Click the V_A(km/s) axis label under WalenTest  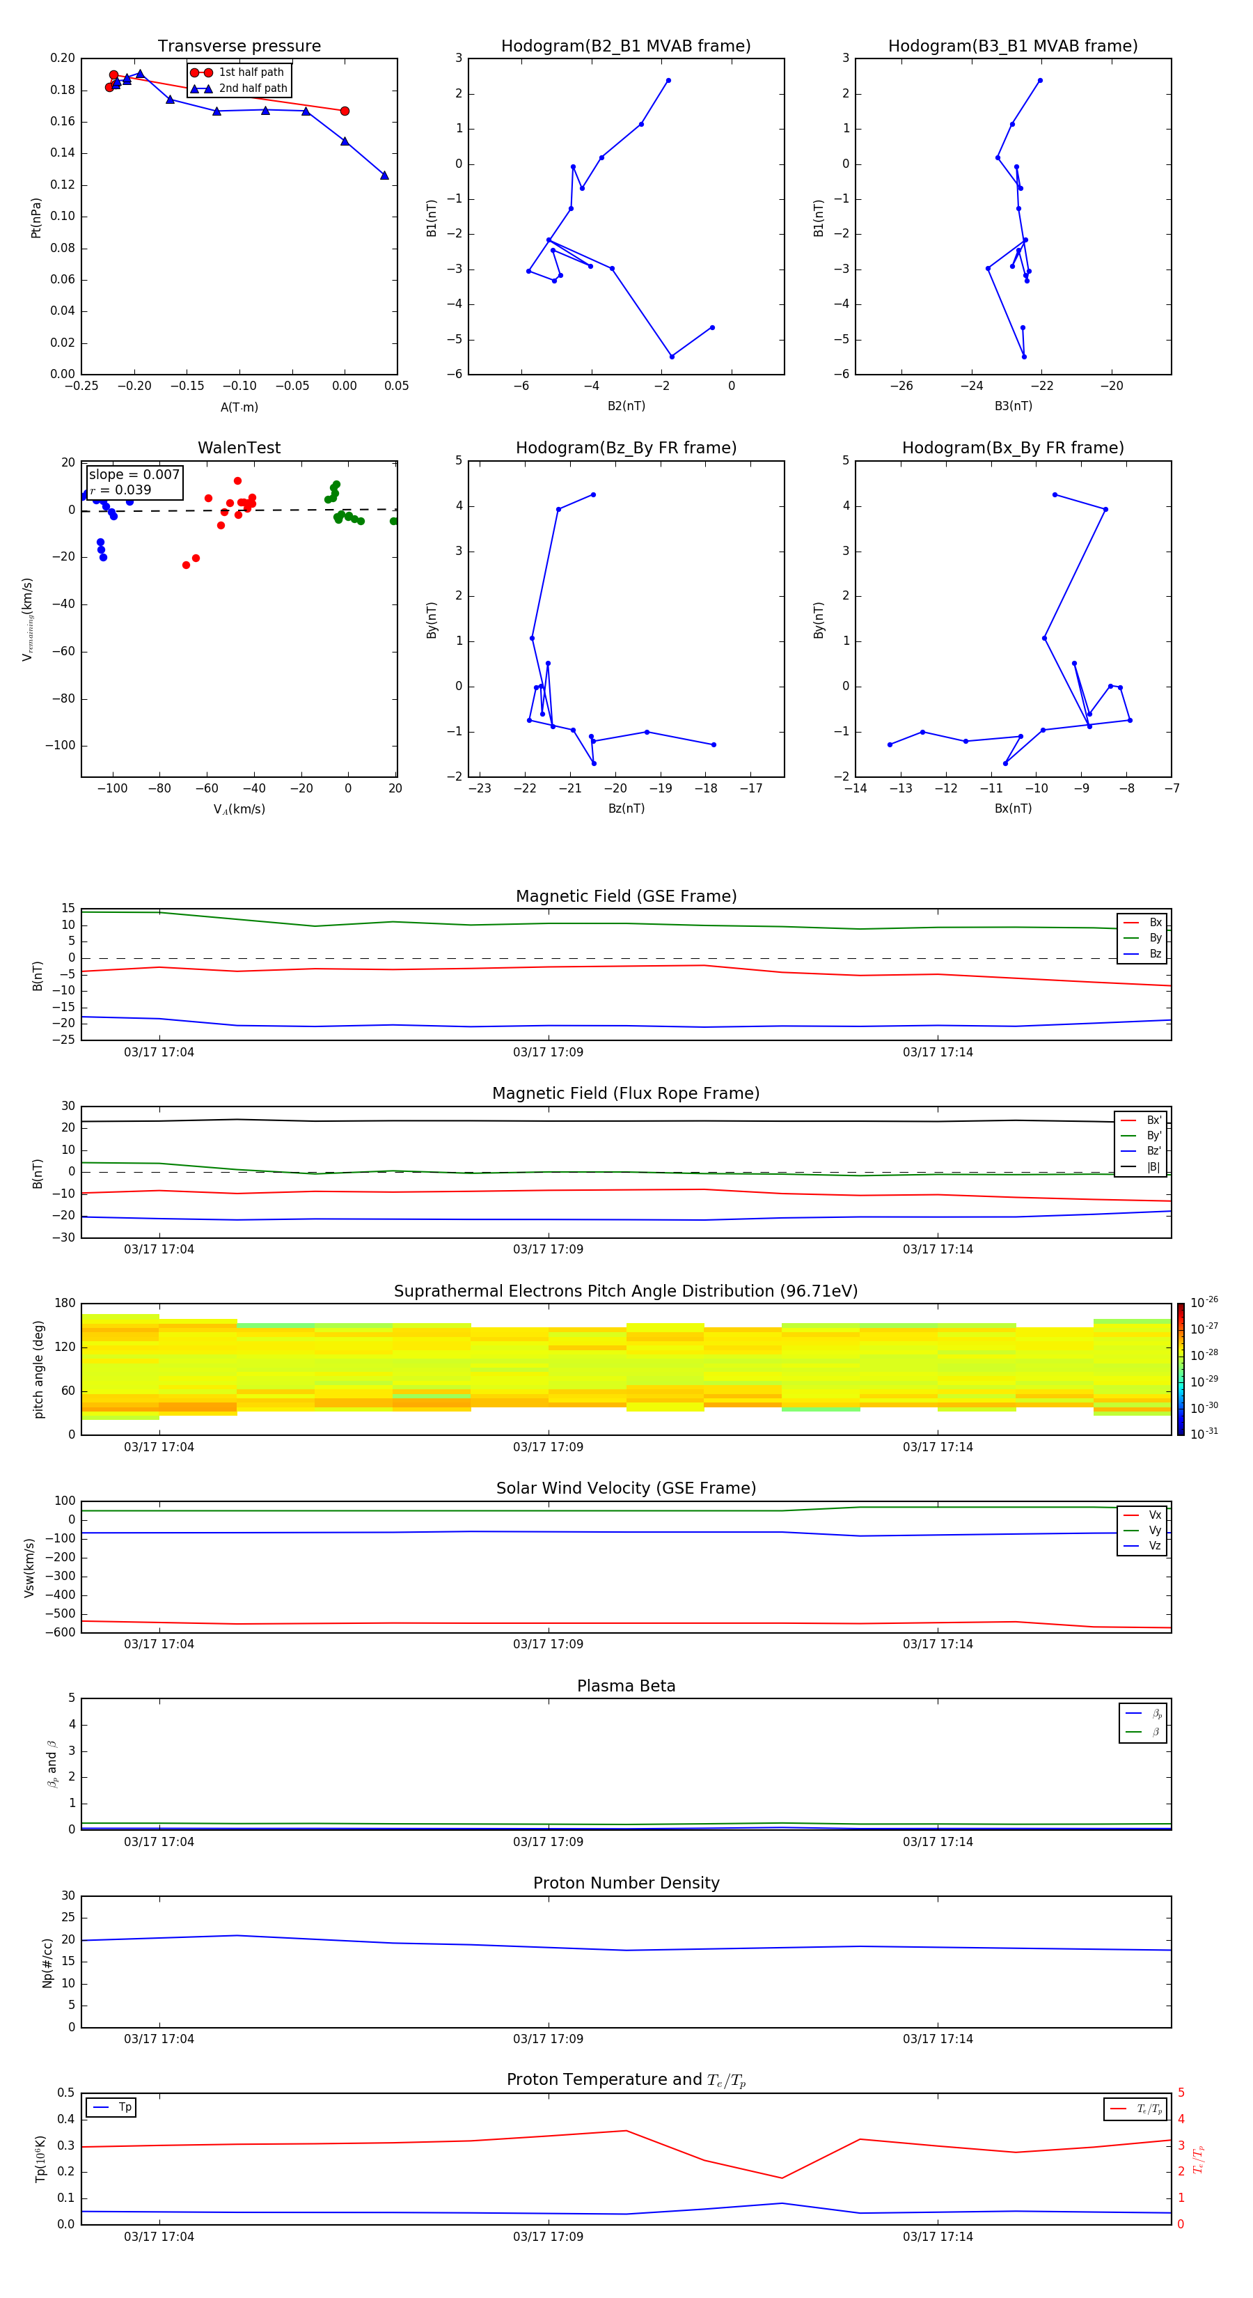(239, 809)
